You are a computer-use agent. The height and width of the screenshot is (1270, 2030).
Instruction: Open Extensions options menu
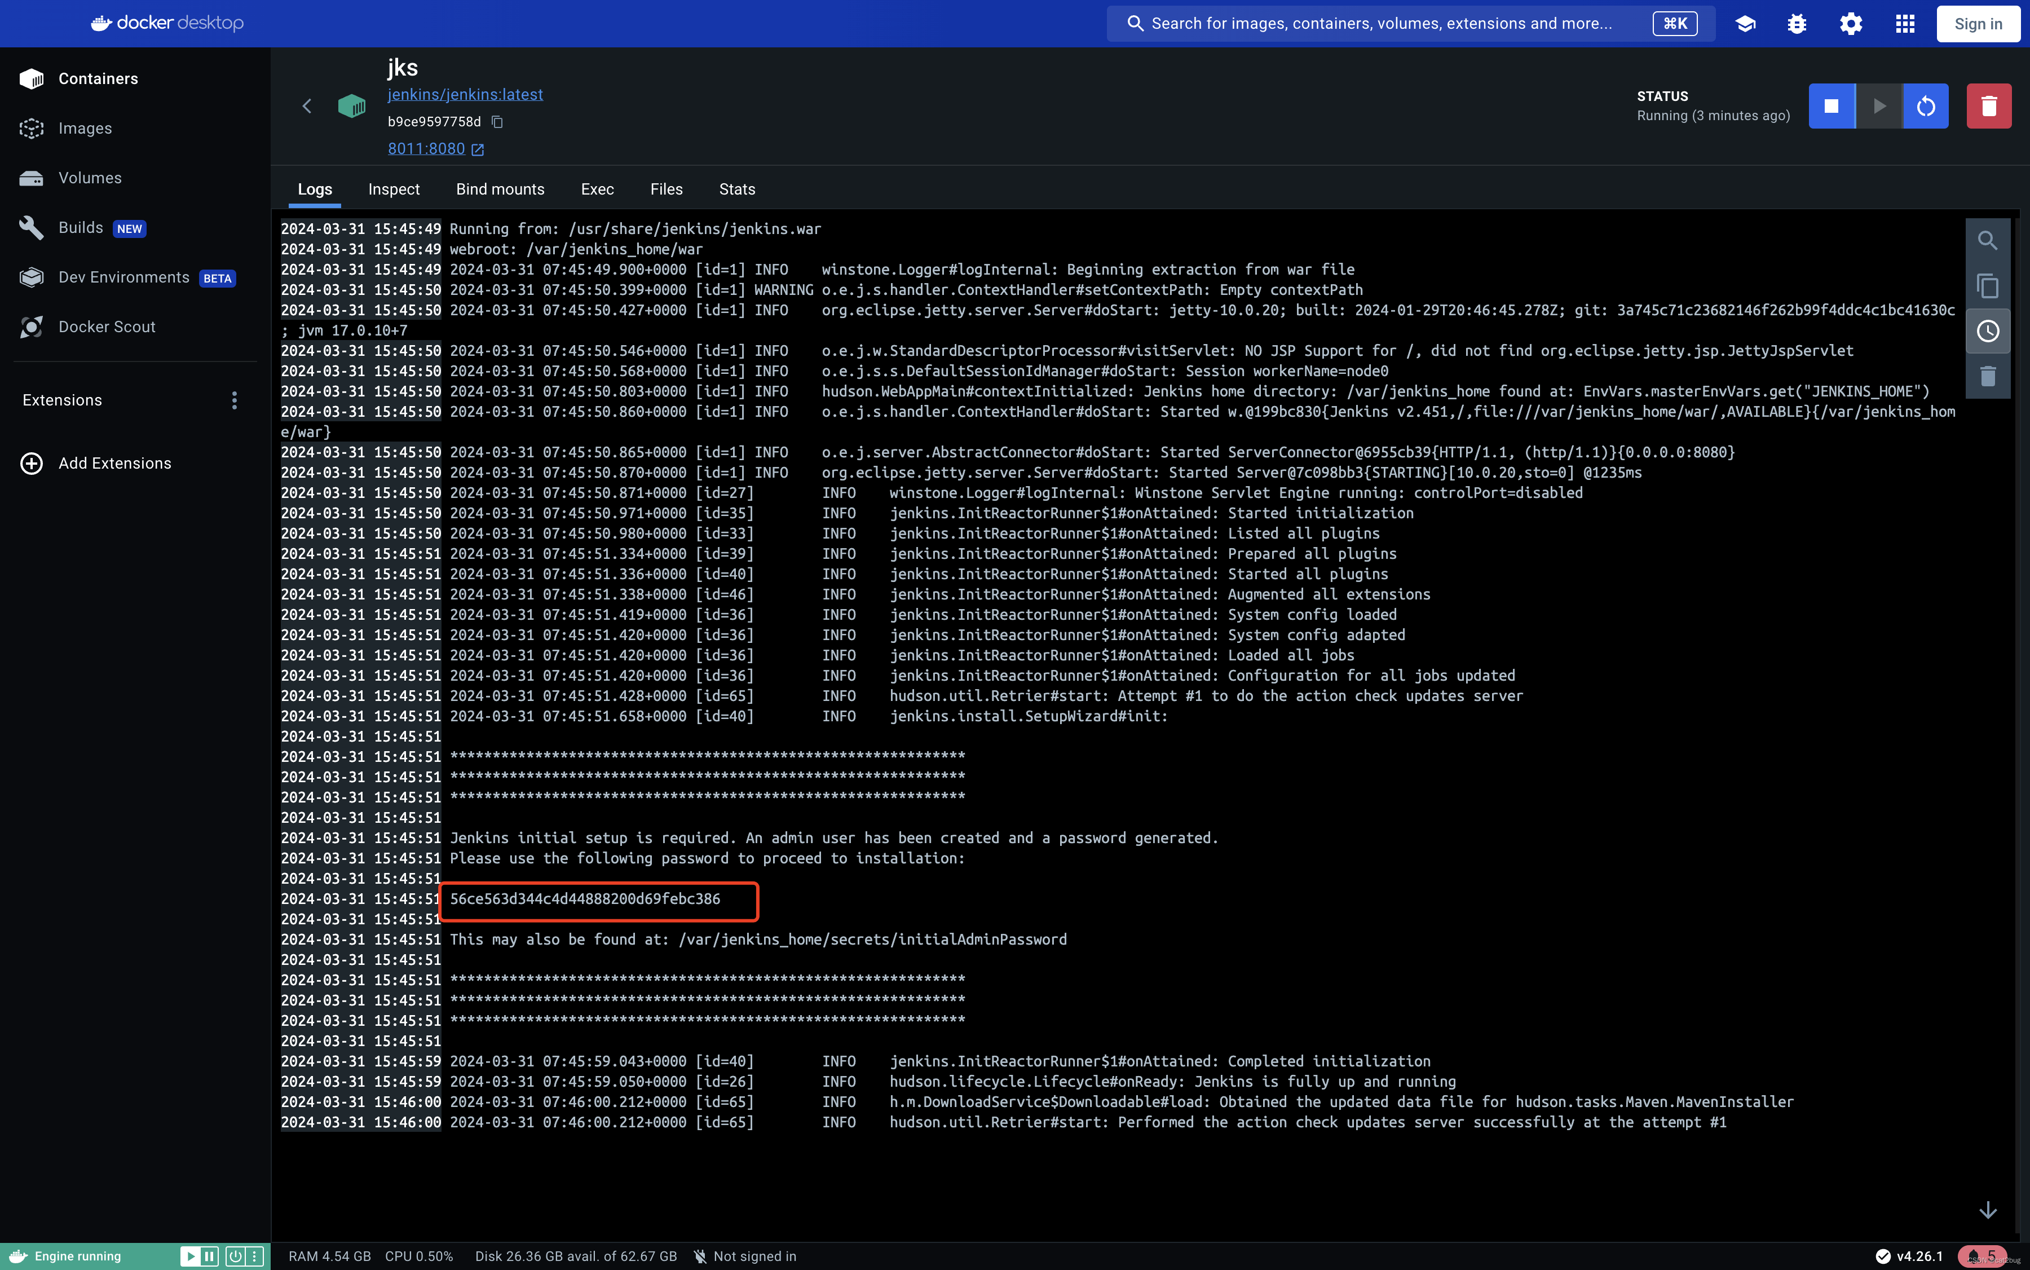coord(235,400)
